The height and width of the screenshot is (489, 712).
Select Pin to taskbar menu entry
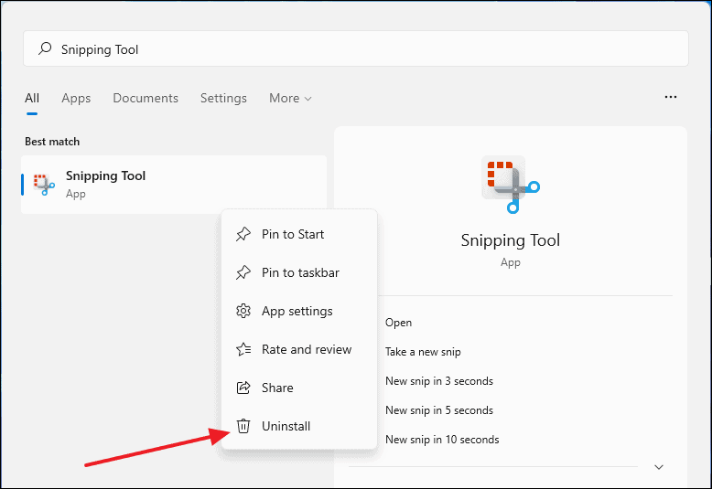point(300,272)
